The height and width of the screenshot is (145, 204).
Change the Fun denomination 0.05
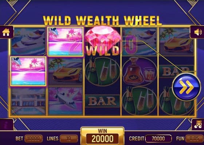tap(195, 138)
